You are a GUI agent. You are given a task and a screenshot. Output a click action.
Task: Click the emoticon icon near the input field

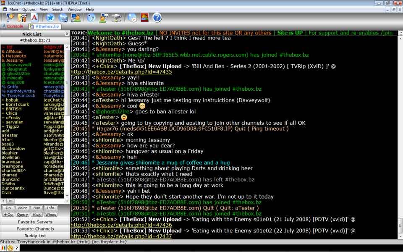[x=10, y=248]
